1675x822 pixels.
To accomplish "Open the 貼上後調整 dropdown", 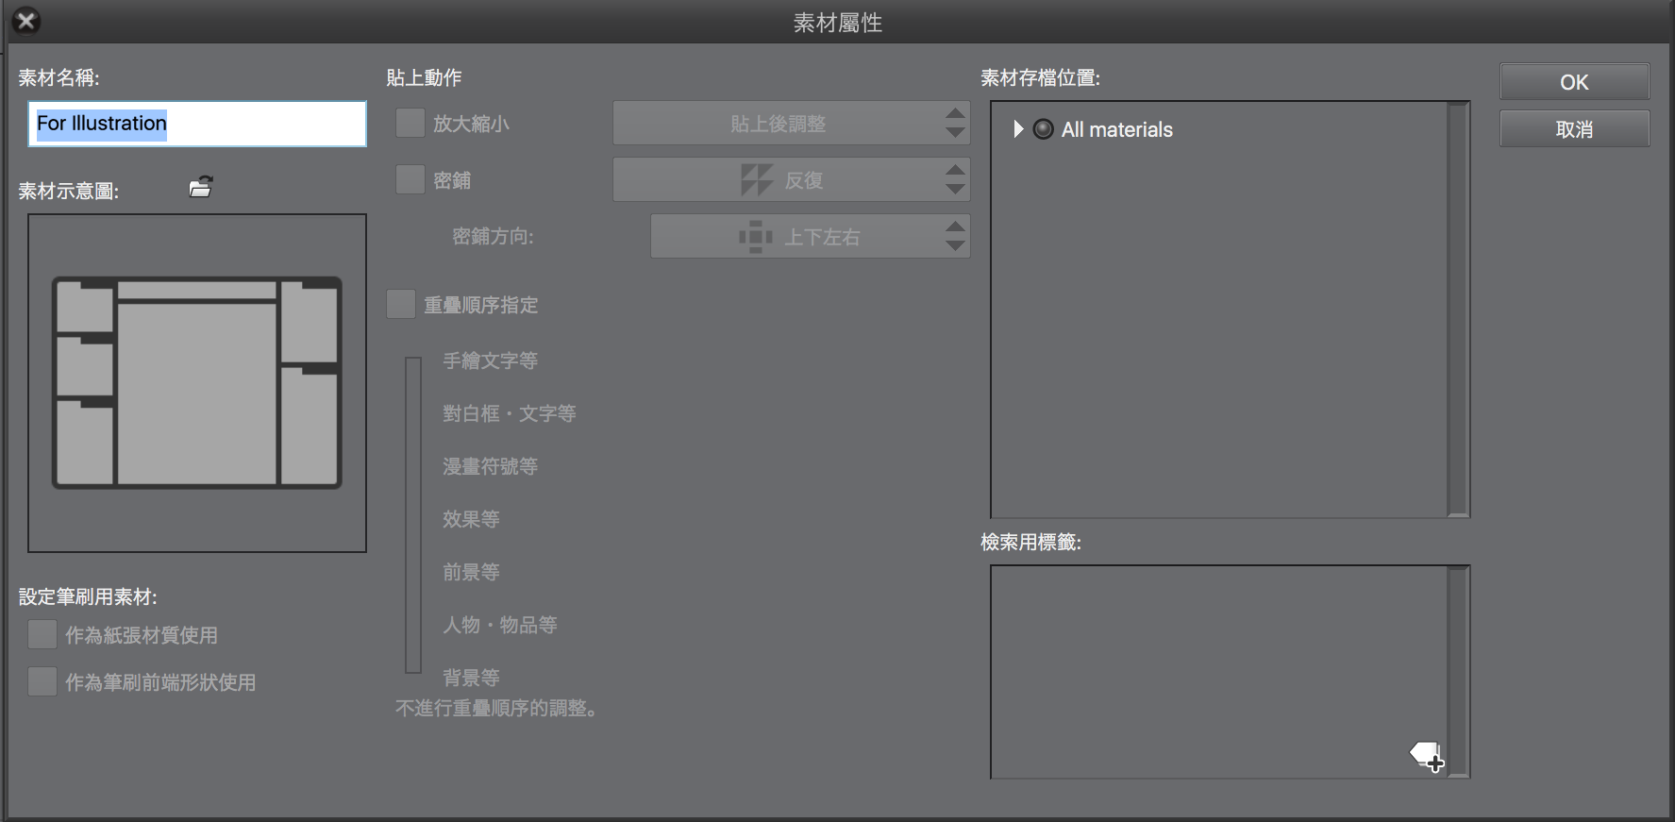I will point(791,124).
